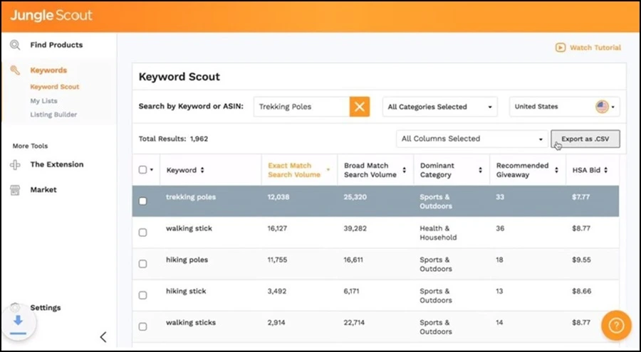Sort by Exact Match Search Volume arrow
The image size is (641, 352).
coord(328,169)
